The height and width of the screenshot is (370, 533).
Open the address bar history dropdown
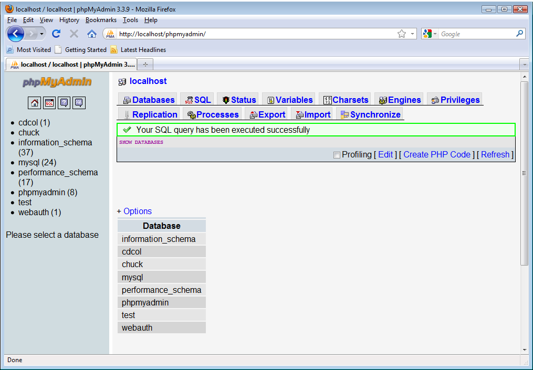tap(412, 34)
